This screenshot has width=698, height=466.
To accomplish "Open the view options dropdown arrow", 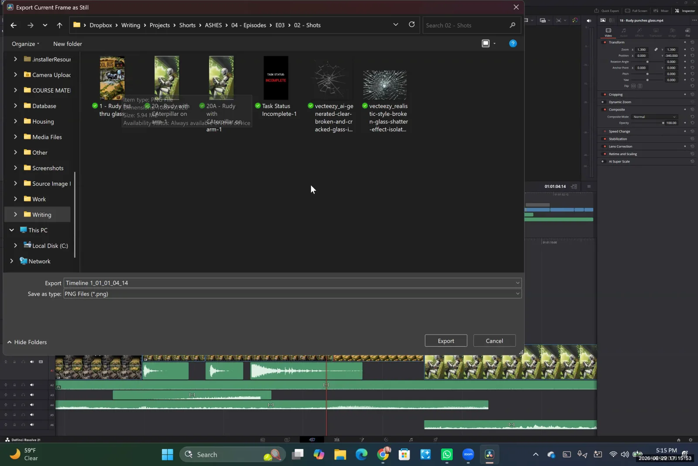I will pyautogui.click(x=494, y=43).
